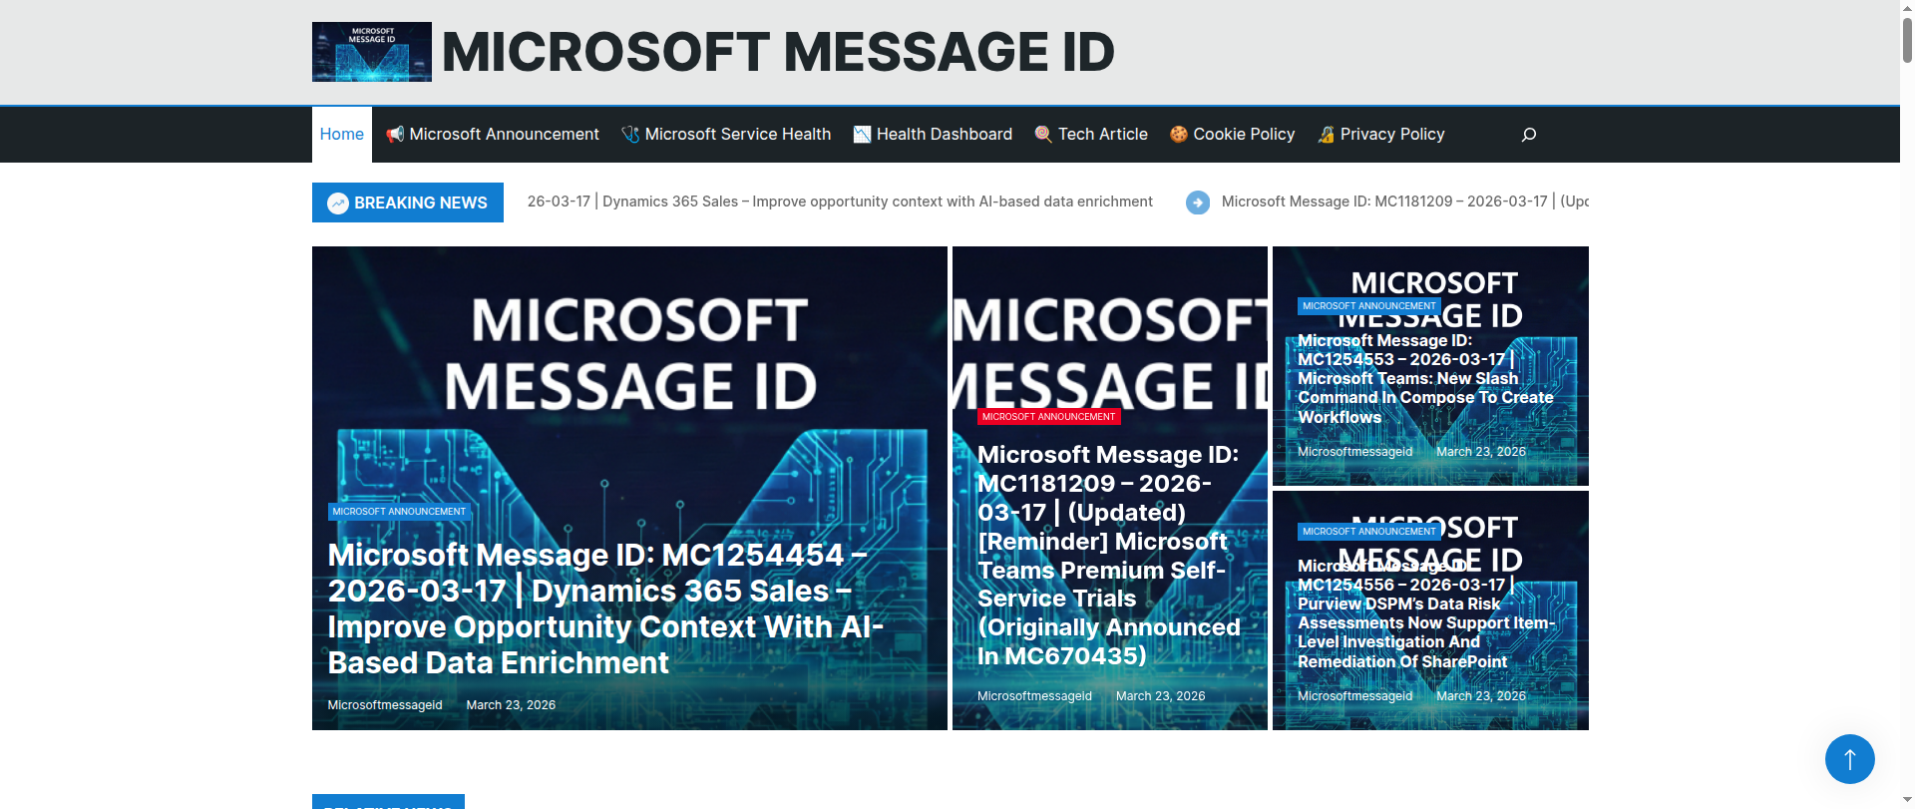Click March 23, 2026 date on MC1254553 card

(x=1481, y=452)
